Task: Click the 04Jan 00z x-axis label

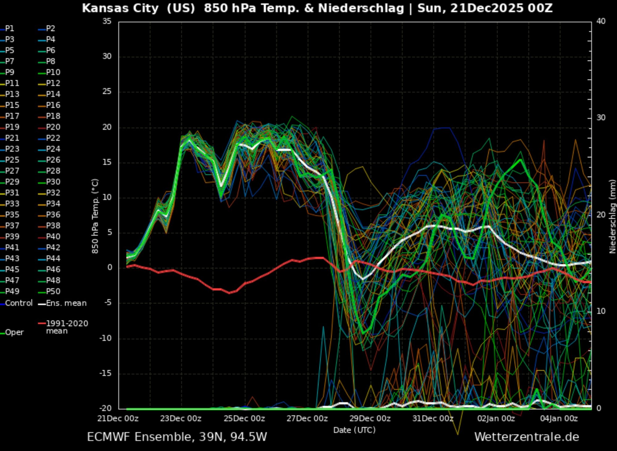Action: pyautogui.click(x=559, y=419)
